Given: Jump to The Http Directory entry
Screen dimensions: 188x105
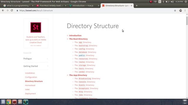Looking at the screenshot, I should coord(83,92).
